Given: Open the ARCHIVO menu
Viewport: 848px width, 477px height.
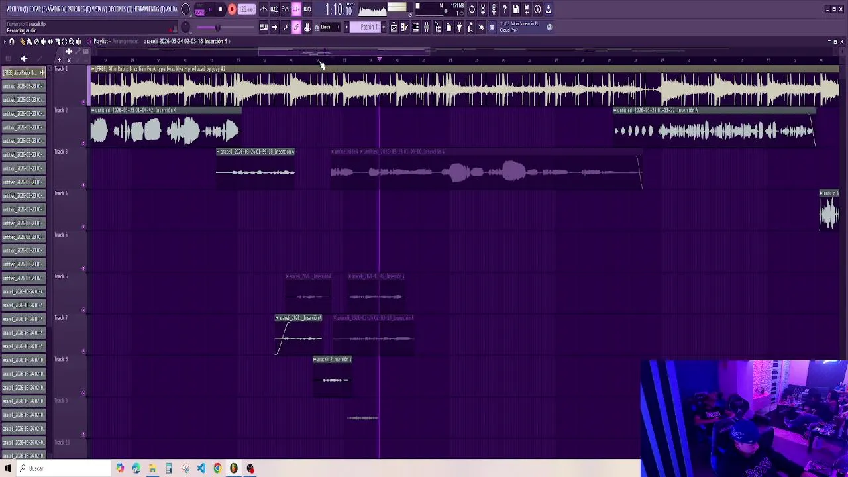Looking at the screenshot, I should pyautogui.click(x=17, y=9).
